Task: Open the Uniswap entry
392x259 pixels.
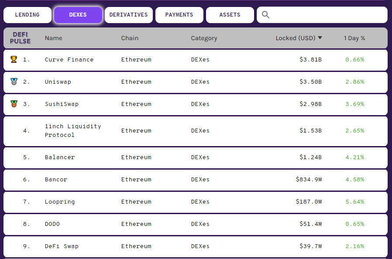Action: pyautogui.click(x=58, y=82)
